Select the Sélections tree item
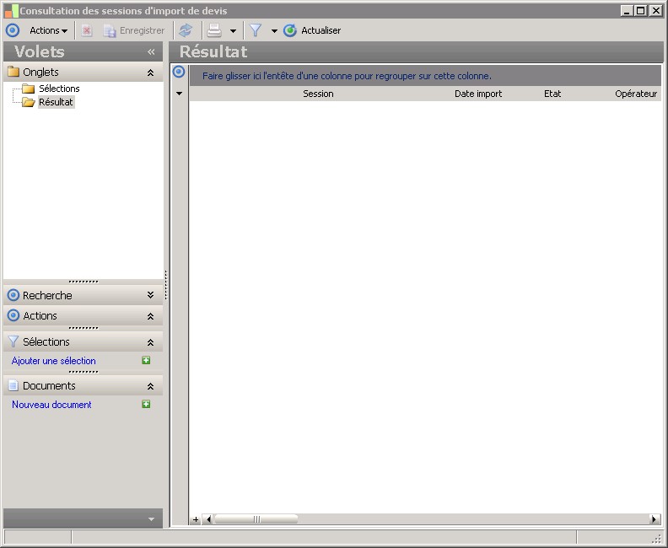The image size is (668, 548). point(59,89)
